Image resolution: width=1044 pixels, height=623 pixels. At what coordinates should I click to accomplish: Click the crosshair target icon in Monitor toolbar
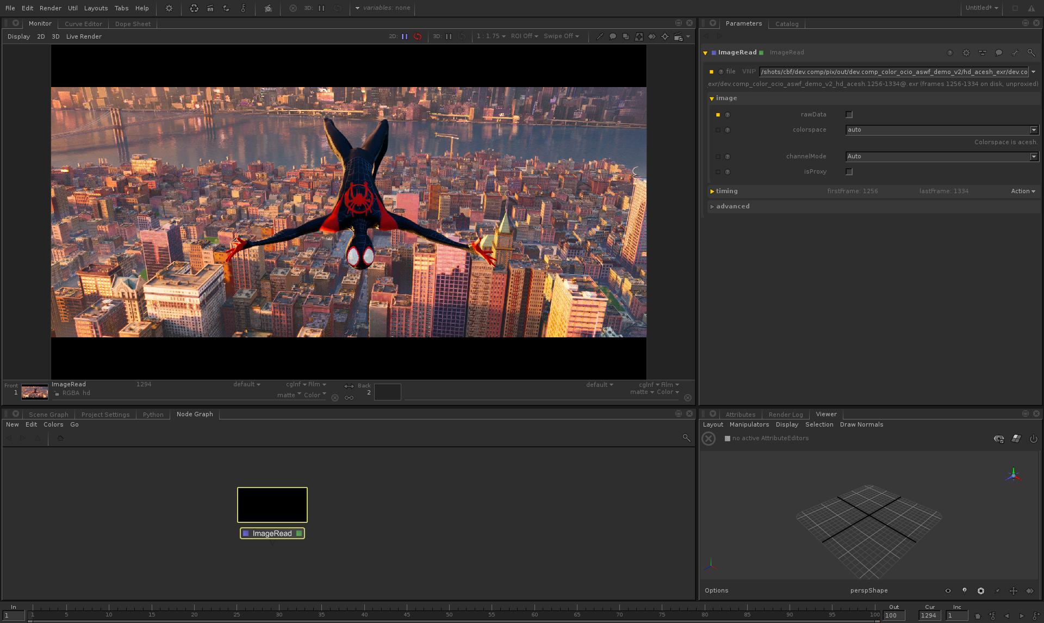click(x=664, y=36)
